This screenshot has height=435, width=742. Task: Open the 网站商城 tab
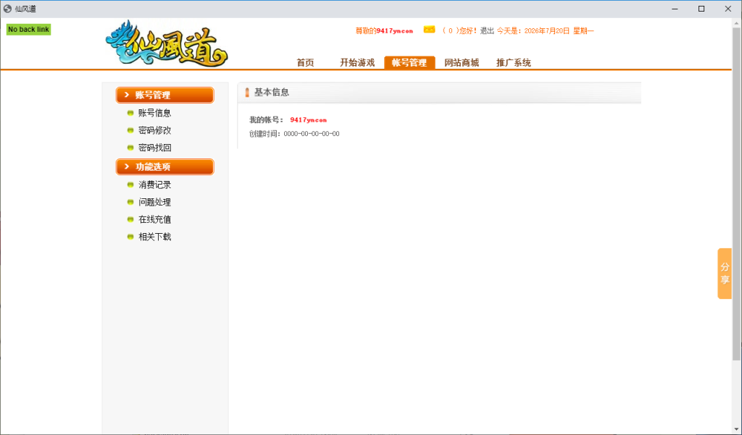pos(462,62)
